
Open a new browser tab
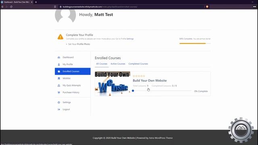coord(36,2)
